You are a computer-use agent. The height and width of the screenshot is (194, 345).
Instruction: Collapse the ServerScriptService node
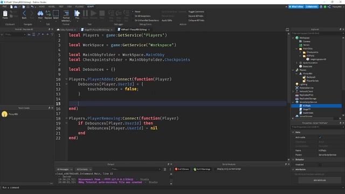click(x=293, y=102)
